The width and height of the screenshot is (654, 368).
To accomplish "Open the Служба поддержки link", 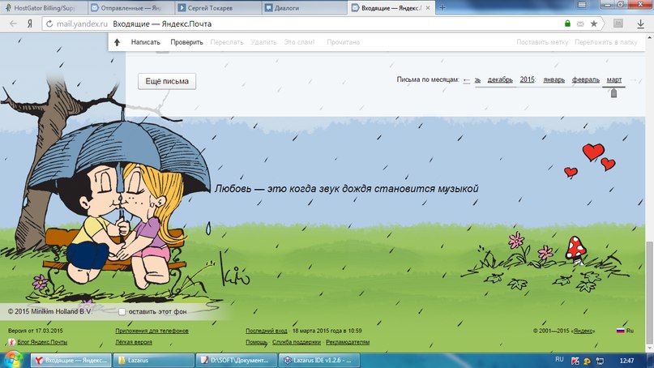I will [297, 342].
